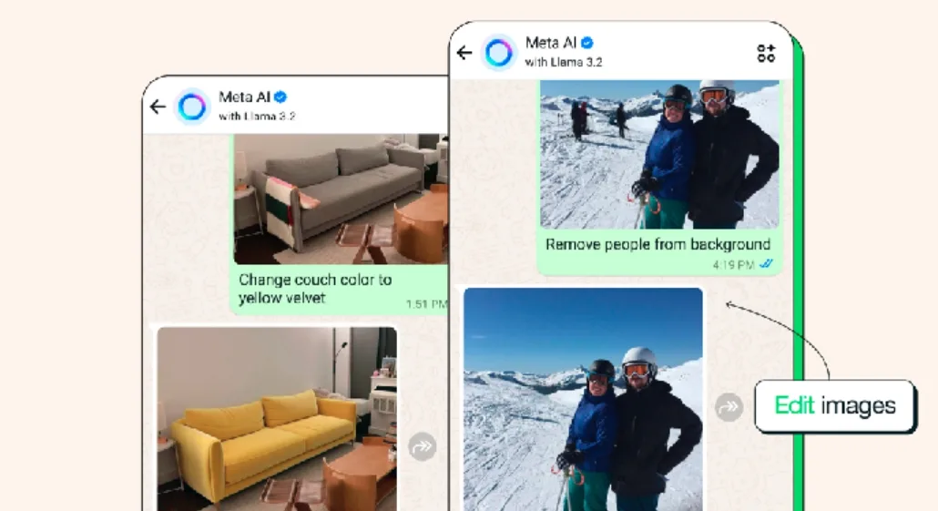Open the grid-plus menu icon in header
This screenshot has height=511, width=938.
coord(766,53)
